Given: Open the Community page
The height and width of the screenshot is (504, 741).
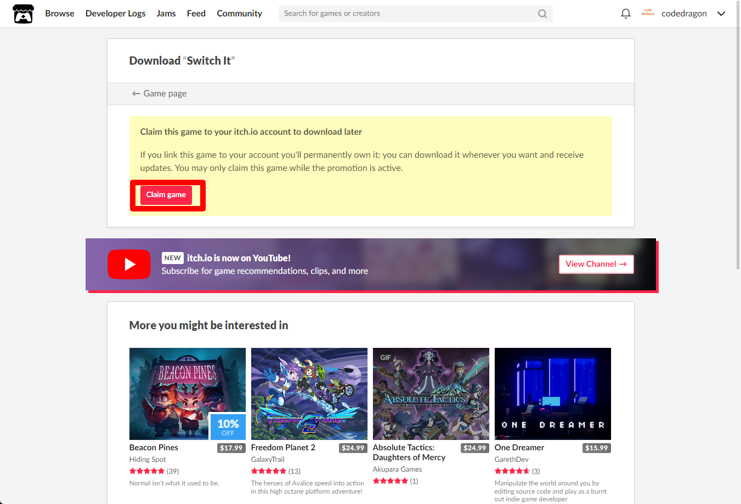Looking at the screenshot, I should click(239, 14).
